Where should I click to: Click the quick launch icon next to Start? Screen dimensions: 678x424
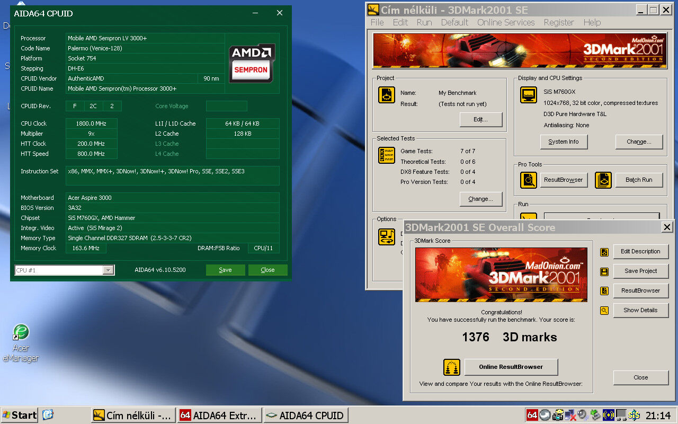[x=48, y=415]
